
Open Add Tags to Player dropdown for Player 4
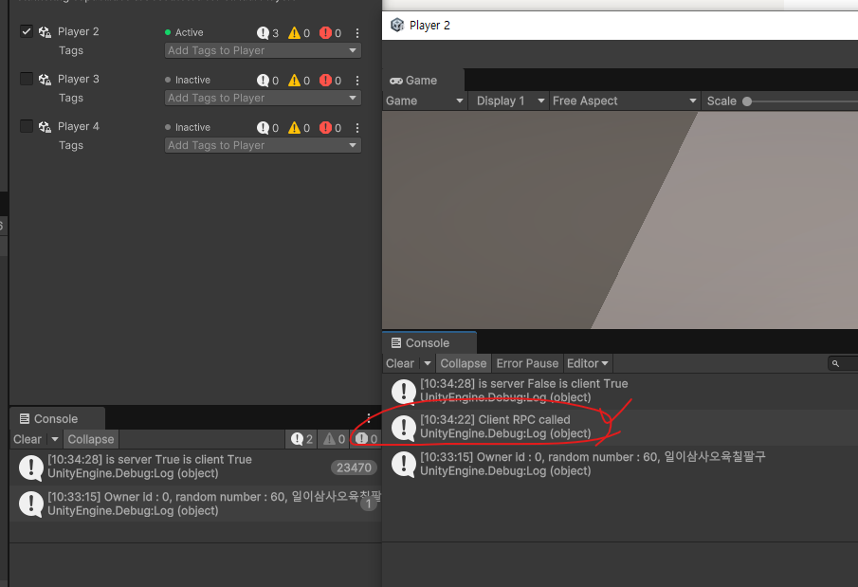[263, 145]
